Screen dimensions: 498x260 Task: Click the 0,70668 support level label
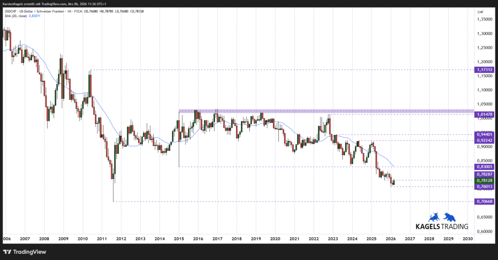(x=484, y=201)
